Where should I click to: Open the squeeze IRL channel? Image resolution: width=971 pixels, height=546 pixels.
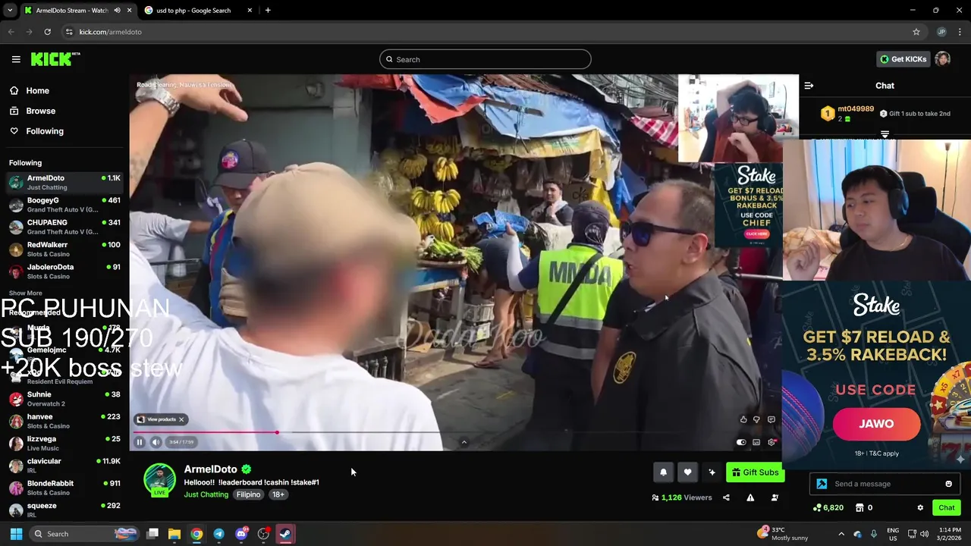pyautogui.click(x=64, y=510)
